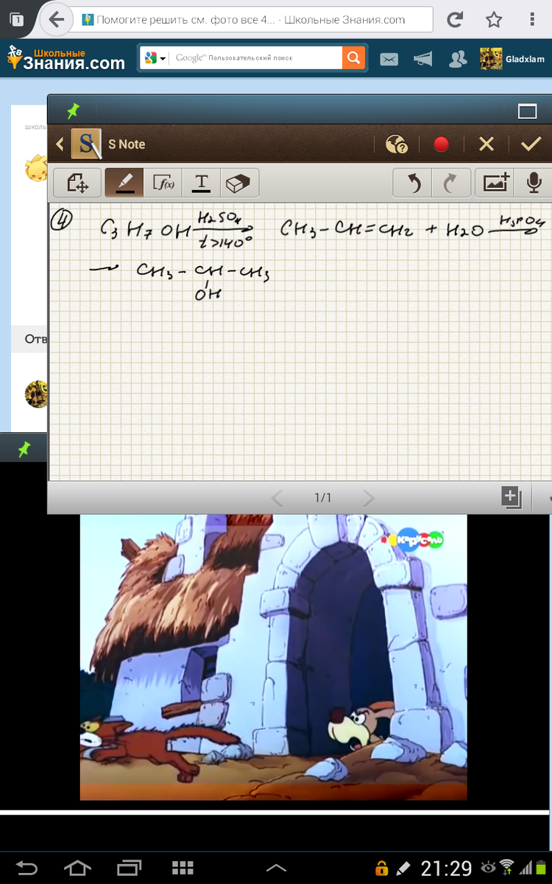Cancel the note with the X
The image size is (552, 884).
[486, 144]
